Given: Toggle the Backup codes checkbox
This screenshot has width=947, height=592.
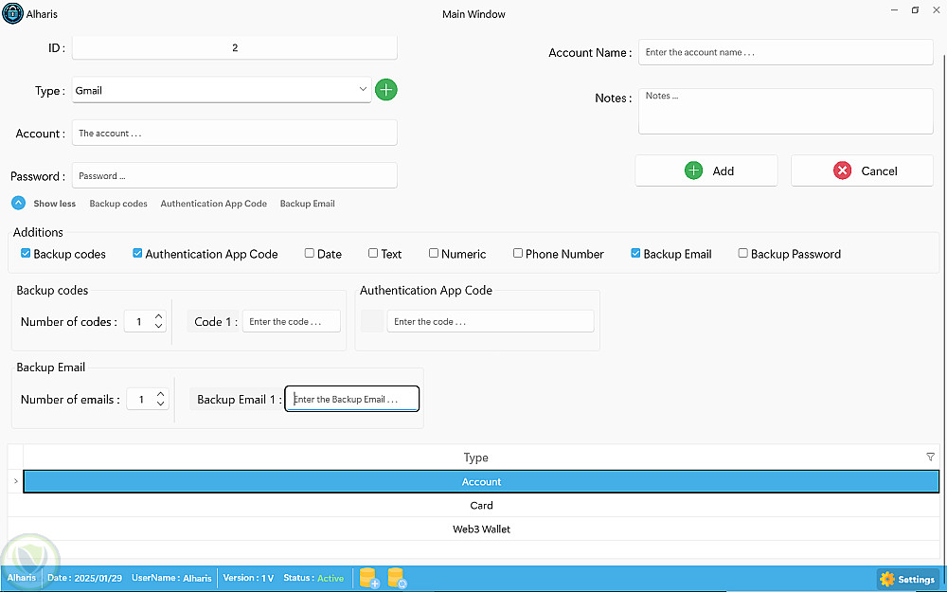Looking at the screenshot, I should pyautogui.click(x=26, y=254).
